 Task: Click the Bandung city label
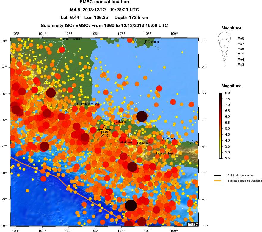(x=144, y=143)
